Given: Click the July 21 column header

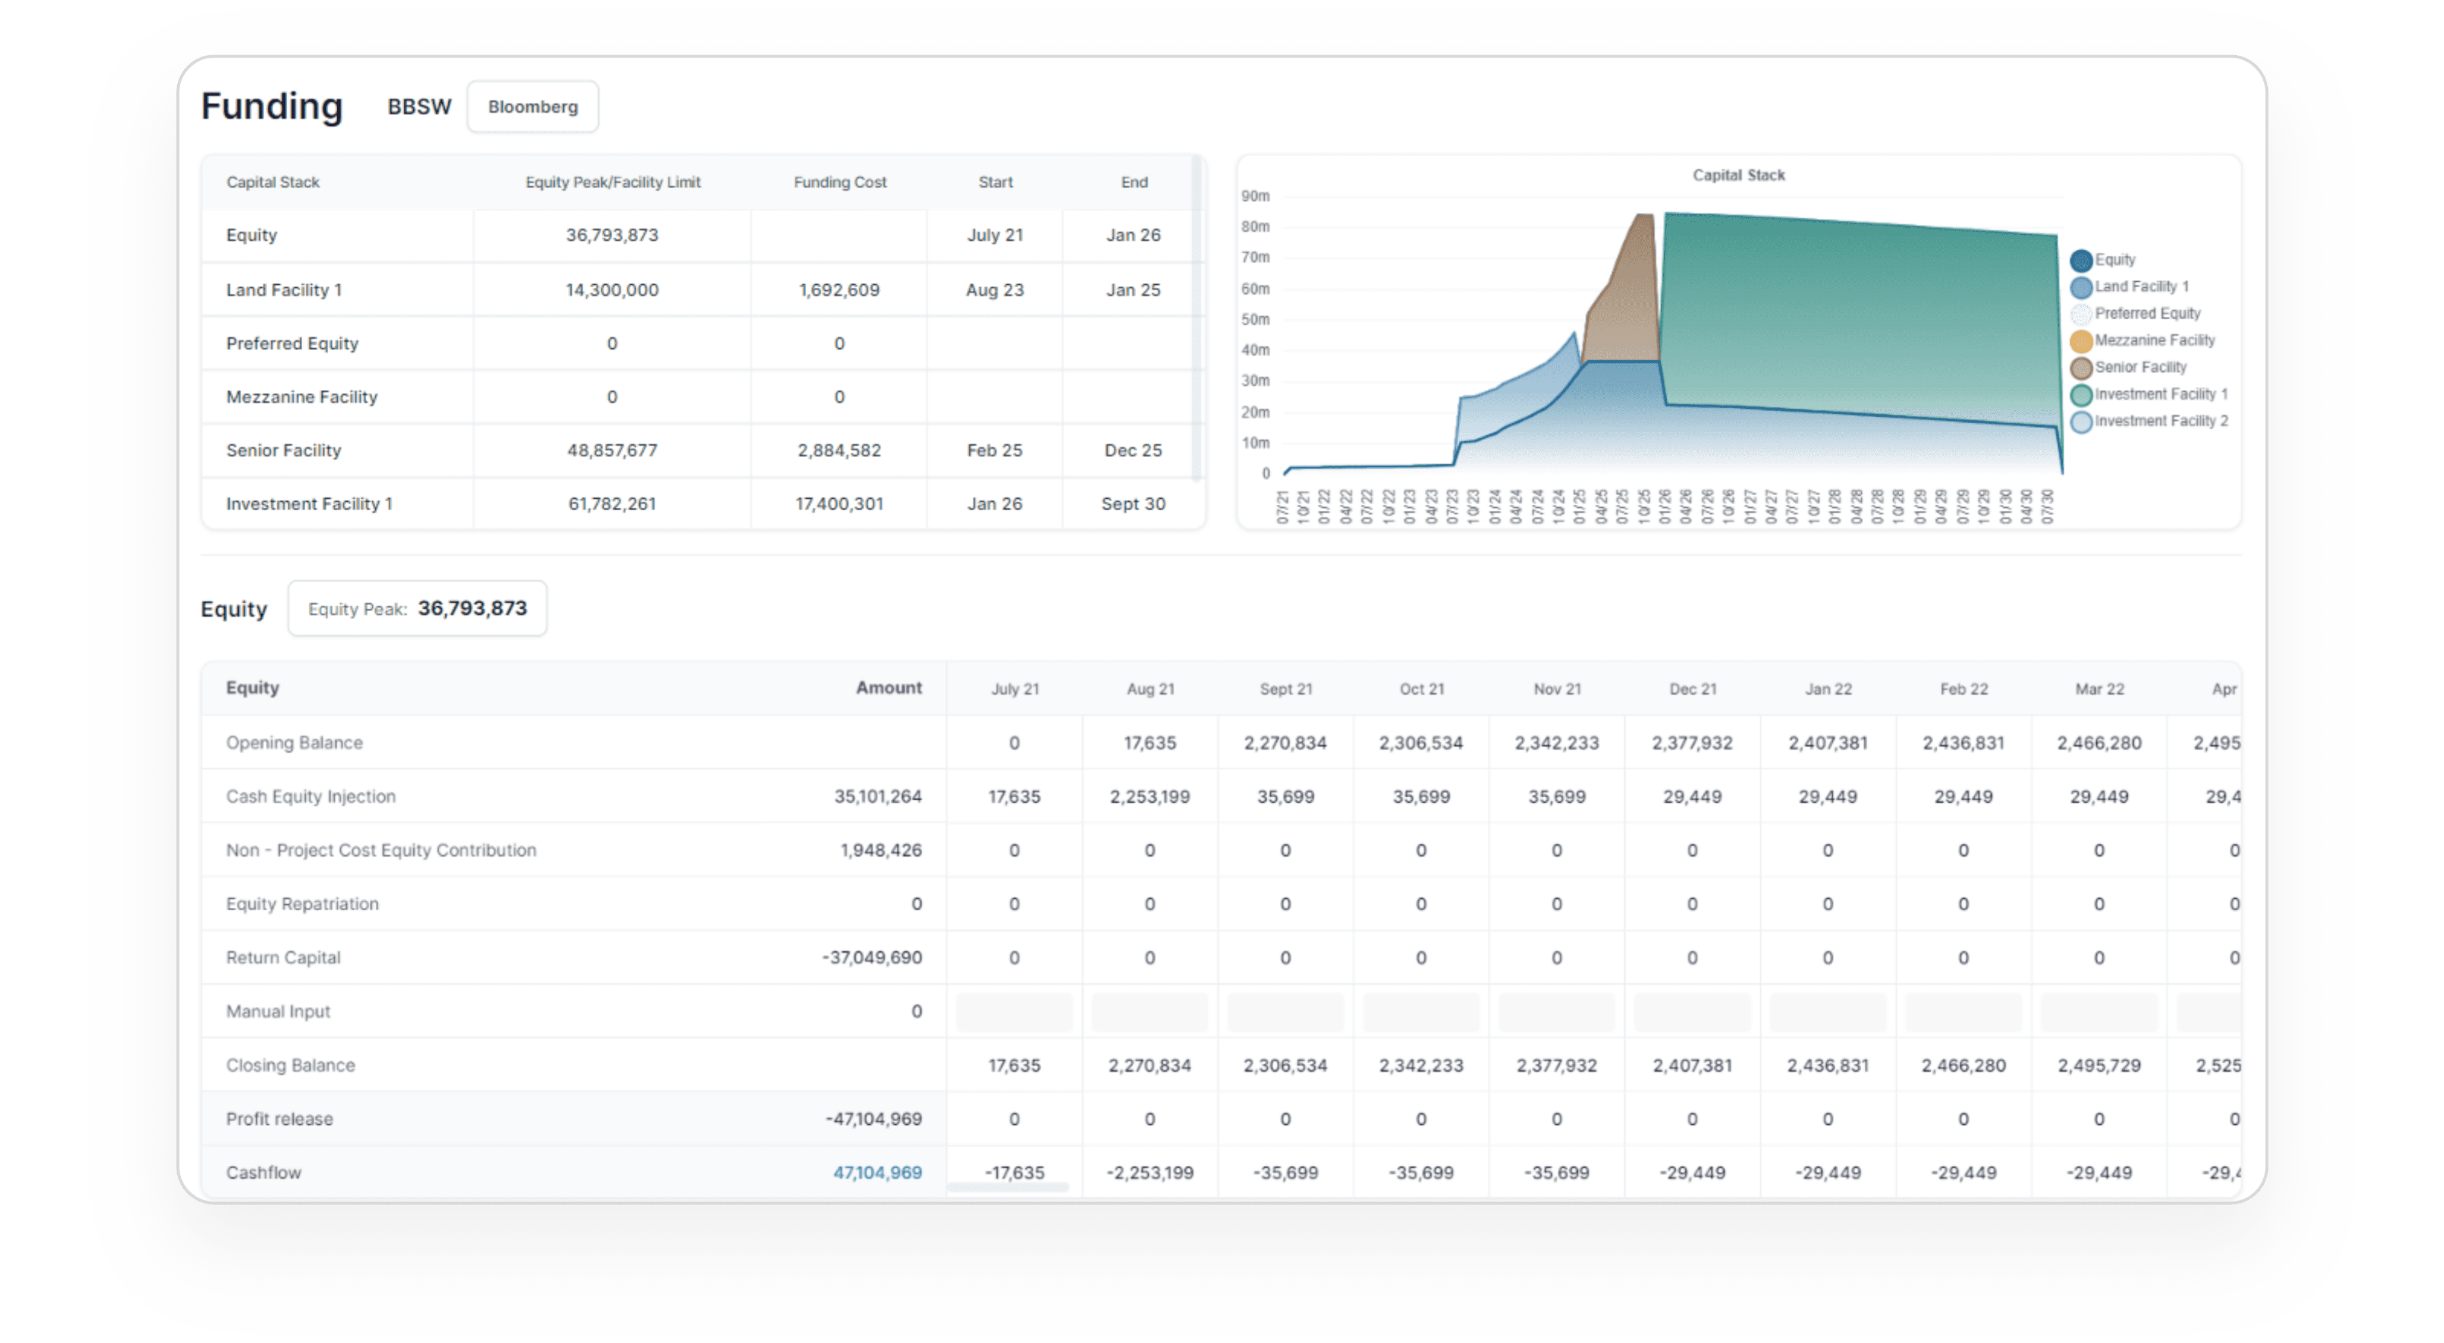Looking at the screenshot, I should pos(1015,690).
